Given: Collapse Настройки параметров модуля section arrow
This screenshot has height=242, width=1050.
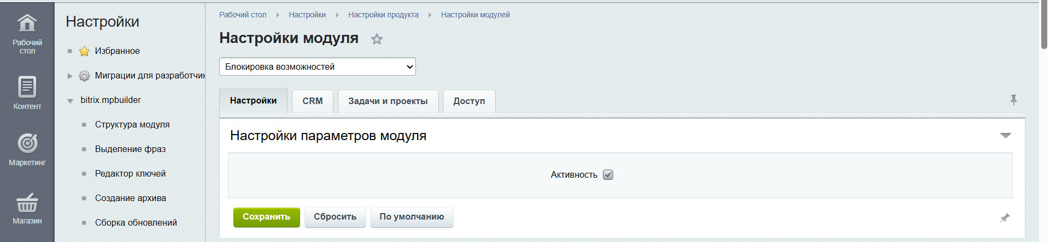Looking at the screenshot, I should coord(1005,136).
